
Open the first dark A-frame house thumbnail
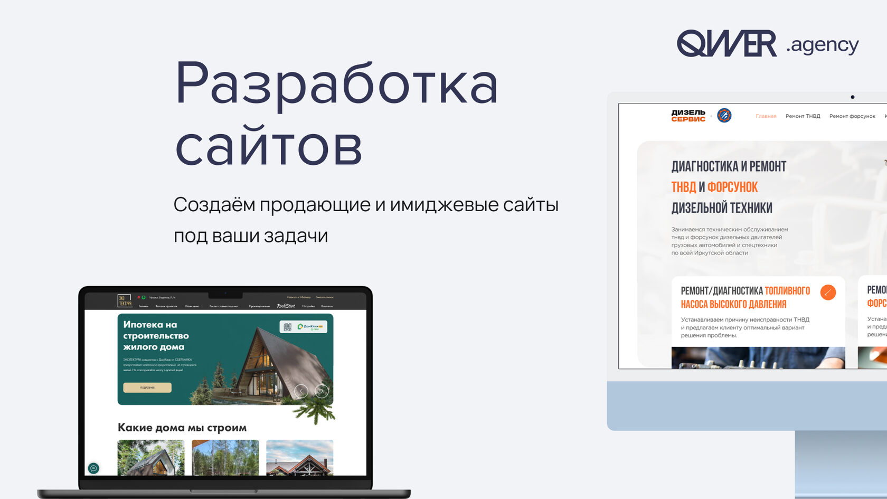(x=151, y=457)
